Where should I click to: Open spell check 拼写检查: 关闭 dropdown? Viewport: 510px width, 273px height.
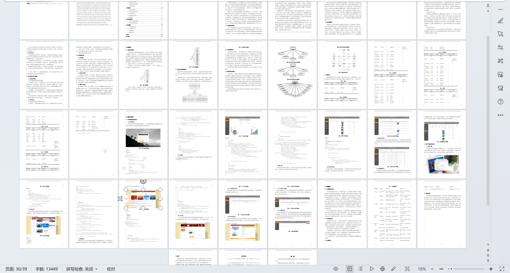click(82, 269)
